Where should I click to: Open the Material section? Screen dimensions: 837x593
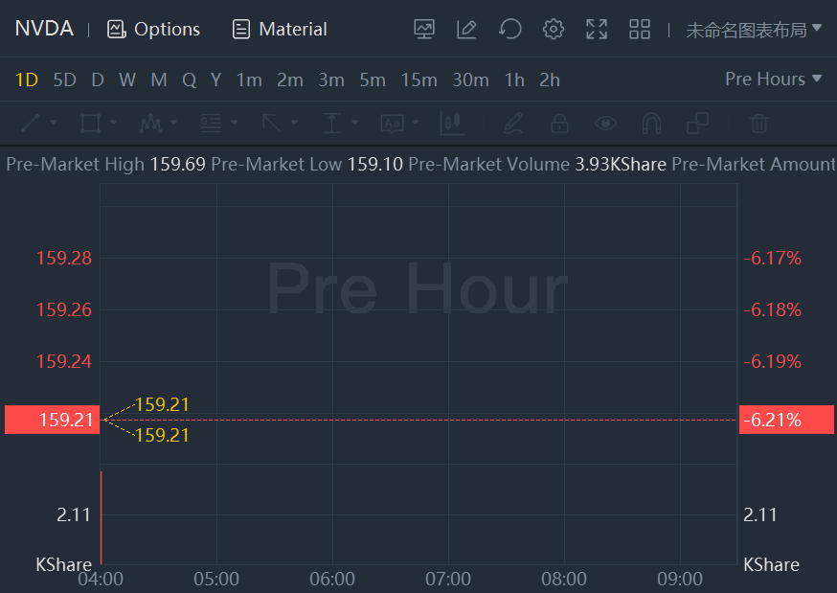280,30
